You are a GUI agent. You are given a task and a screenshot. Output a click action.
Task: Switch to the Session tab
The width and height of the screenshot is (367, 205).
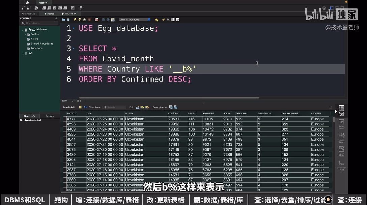click(x=50, y=116)
